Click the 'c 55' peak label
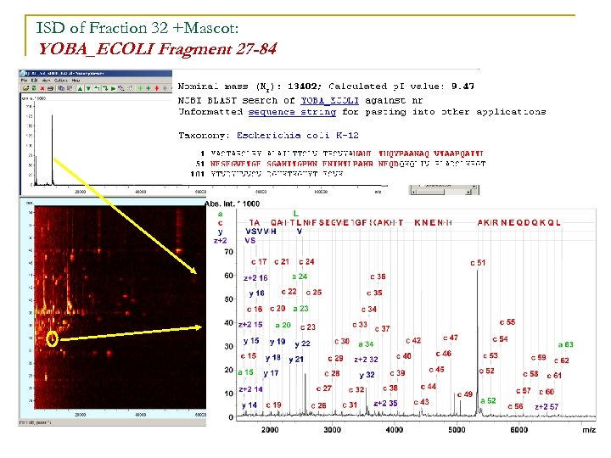 (x=507, y=322)
